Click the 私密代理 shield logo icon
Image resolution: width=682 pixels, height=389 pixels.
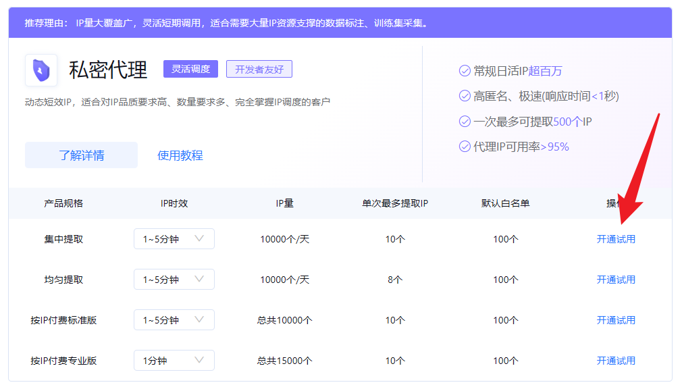click(x=41, y=70)
